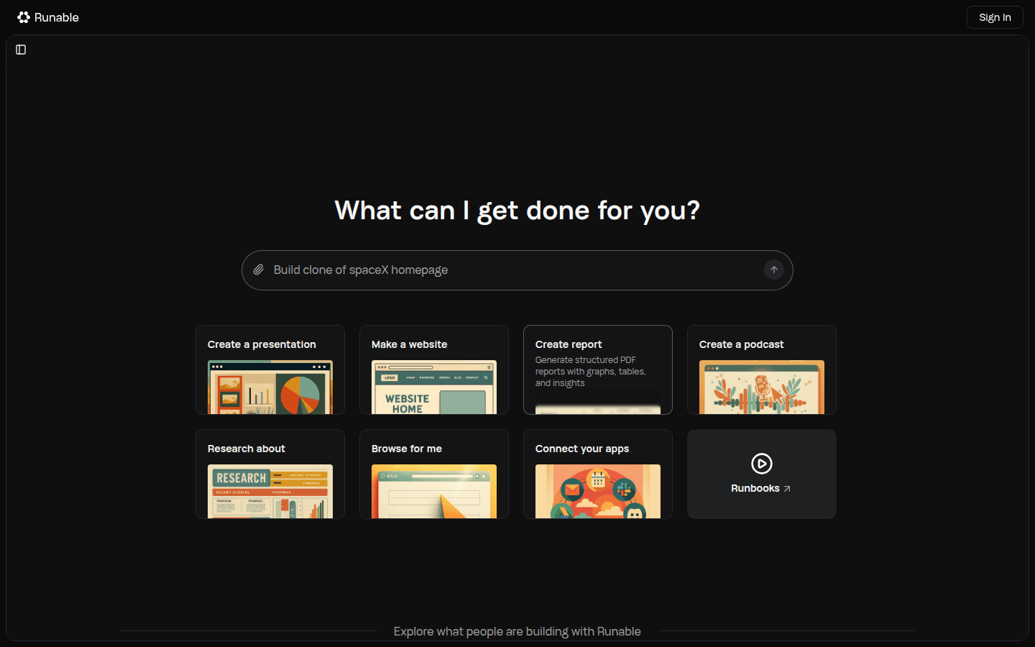Screen dimensions: 1035x647
Task: Open the Browse for me label
Action: point(407,449)
